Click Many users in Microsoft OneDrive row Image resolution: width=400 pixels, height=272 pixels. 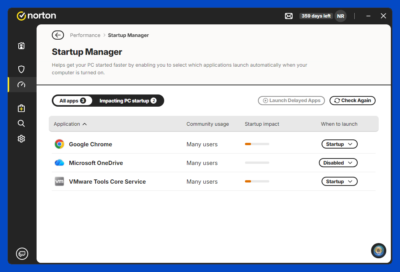point(202,163)
